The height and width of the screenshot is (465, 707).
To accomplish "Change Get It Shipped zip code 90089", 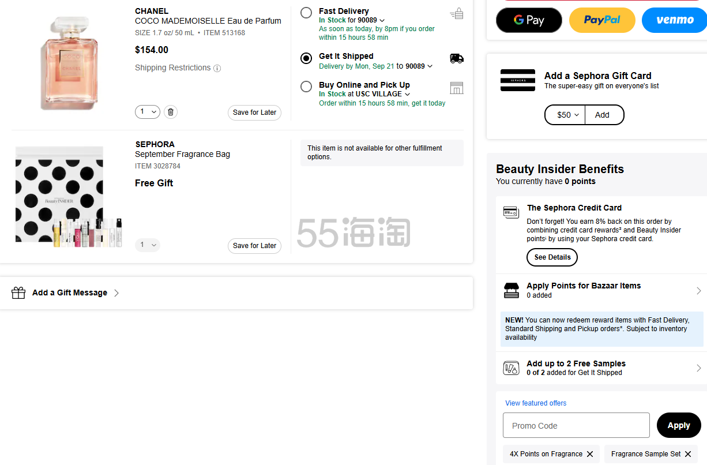I will [x=419, y=66].
